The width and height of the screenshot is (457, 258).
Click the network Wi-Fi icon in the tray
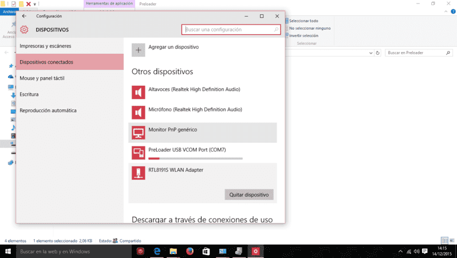pos(409,251)
